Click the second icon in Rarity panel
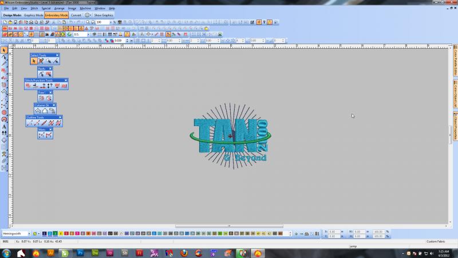458x258 pixels. click(49, 75)
